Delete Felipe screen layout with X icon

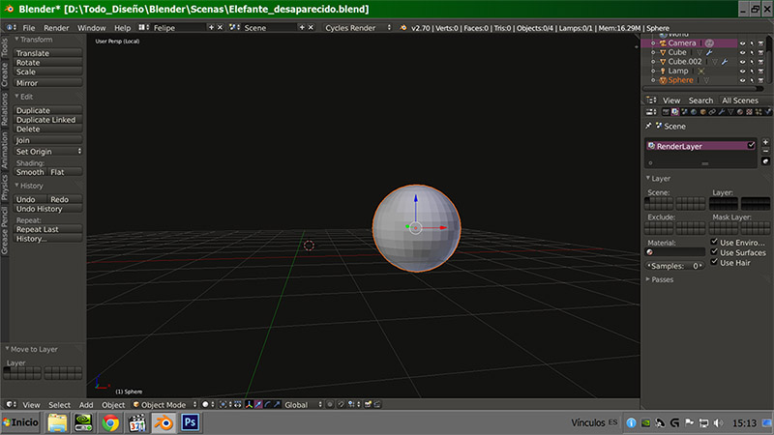click(x=221, y=28)
